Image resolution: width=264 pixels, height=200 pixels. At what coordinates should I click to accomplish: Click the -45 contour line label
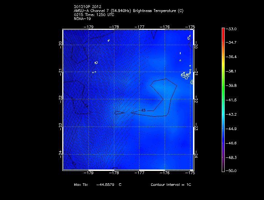[143, 110]
